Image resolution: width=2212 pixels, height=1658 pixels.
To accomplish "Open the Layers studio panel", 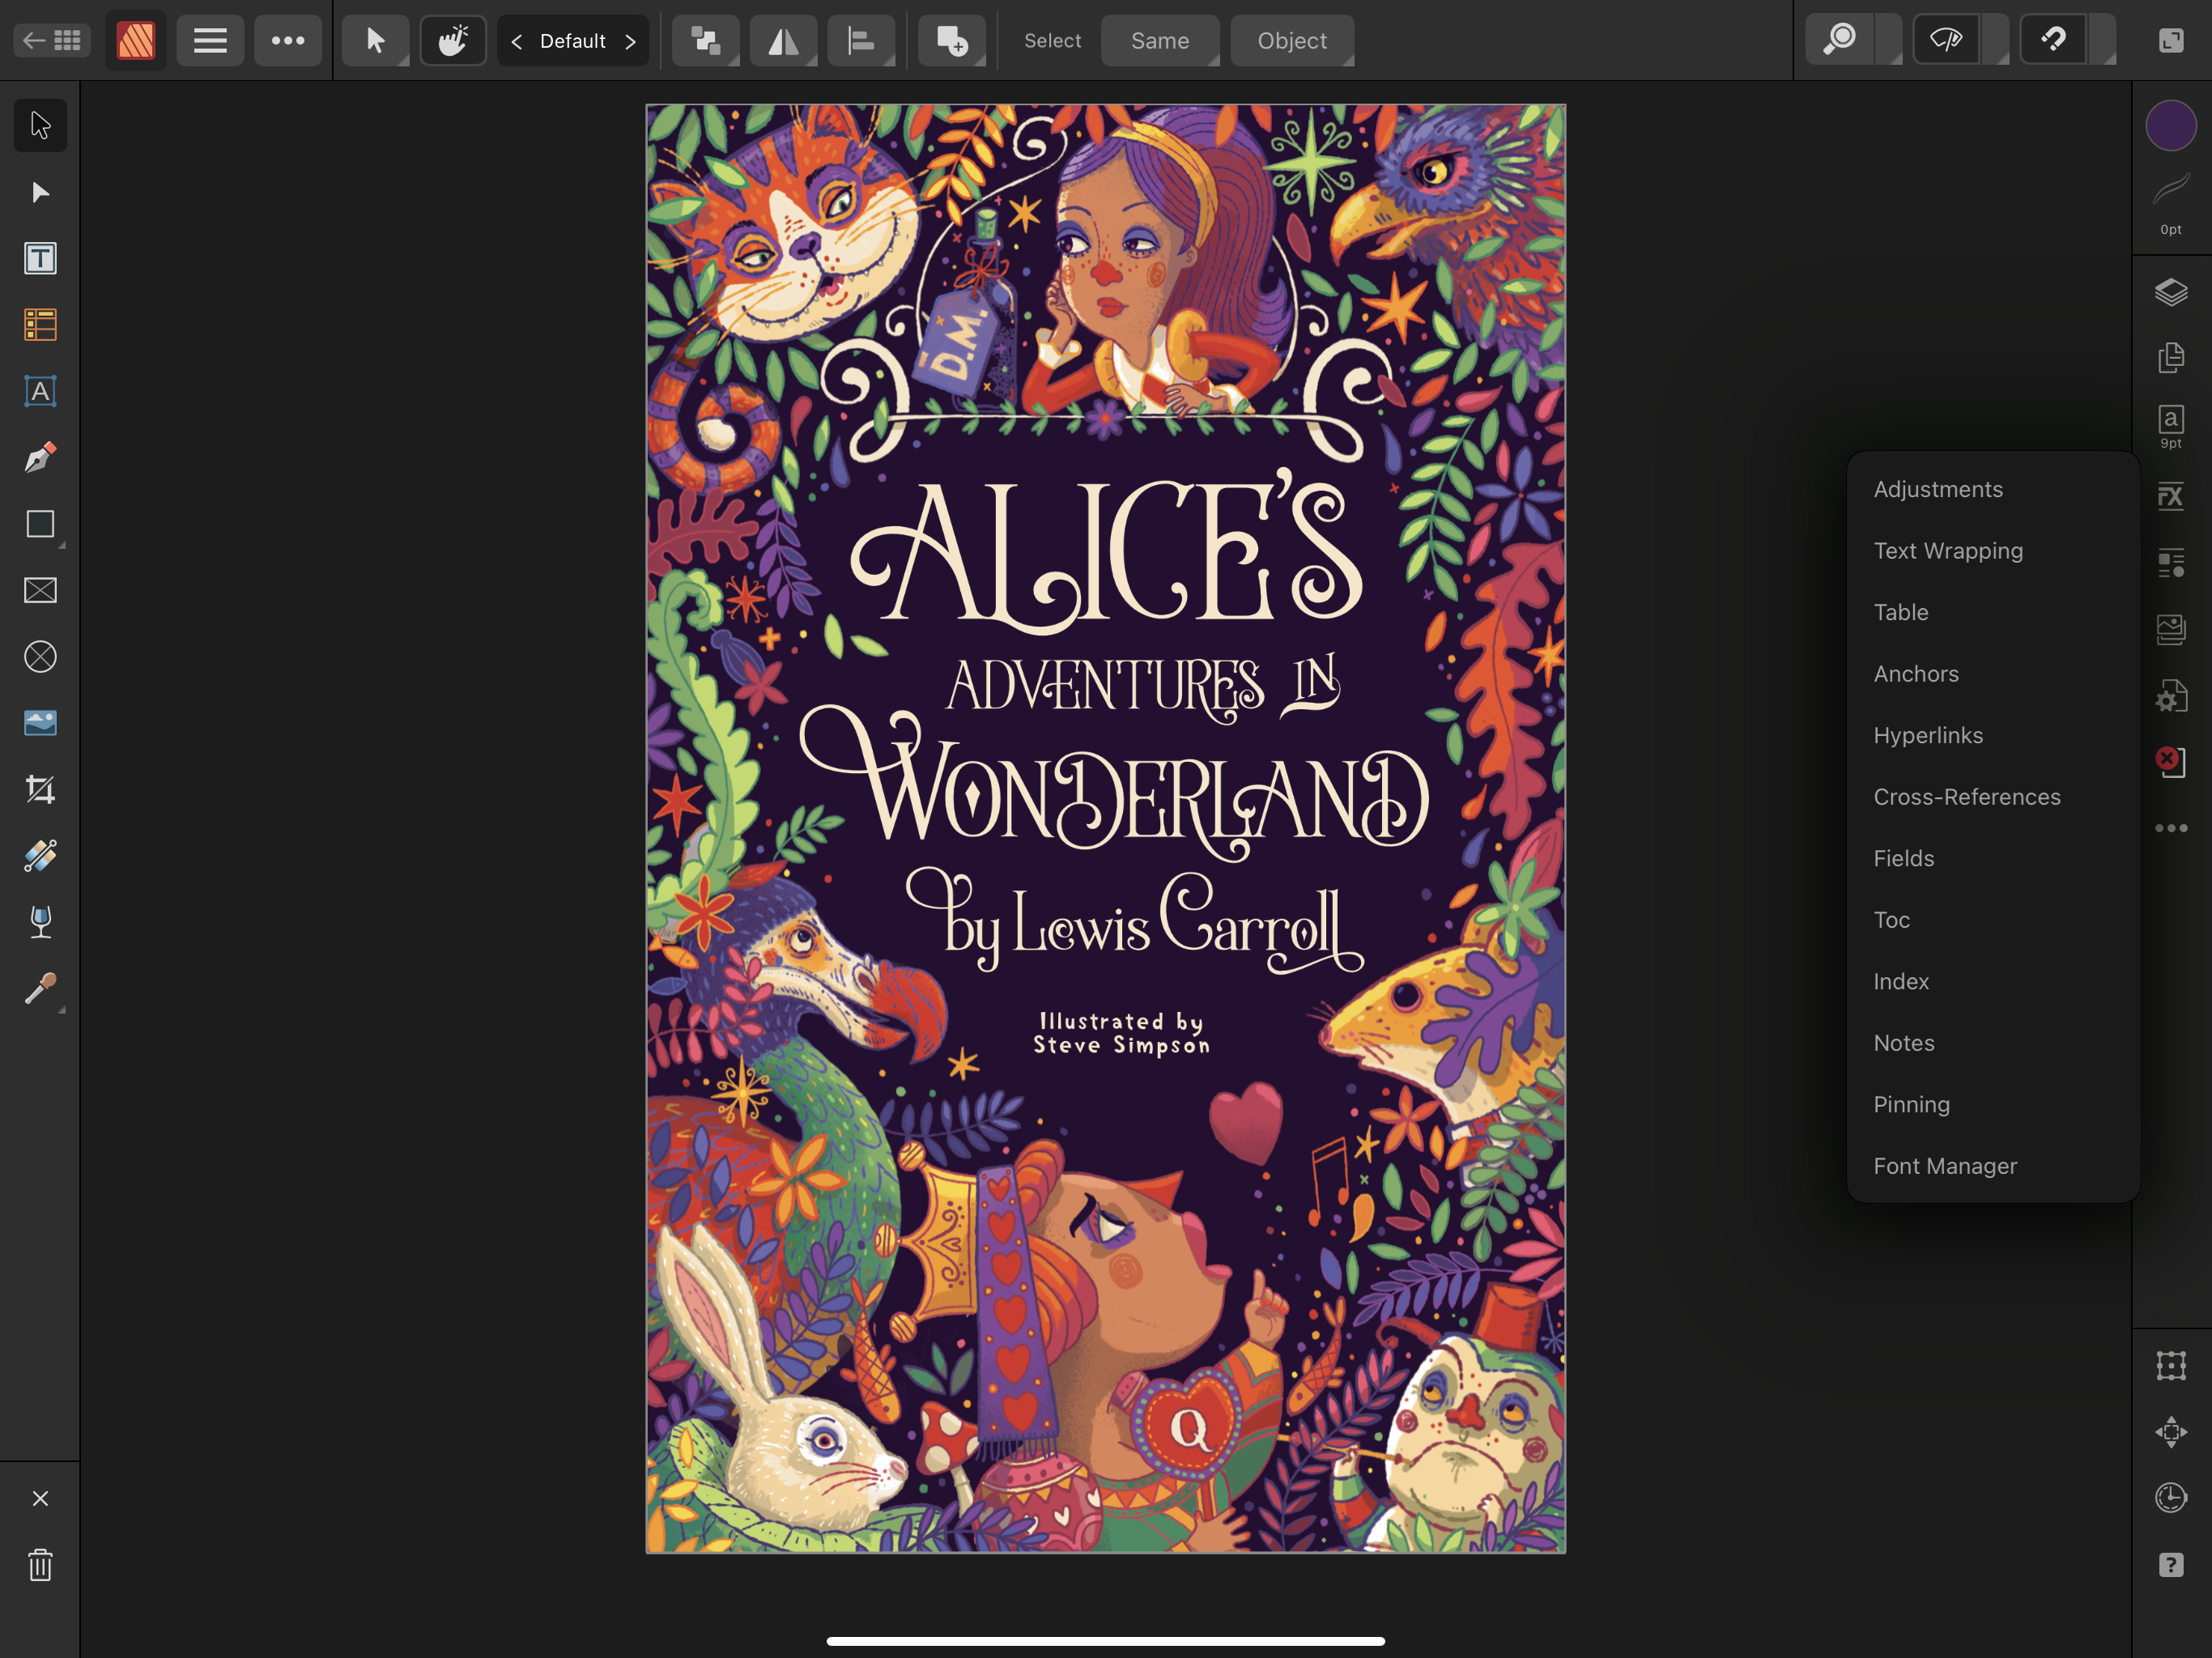I will click(2170, 292).
